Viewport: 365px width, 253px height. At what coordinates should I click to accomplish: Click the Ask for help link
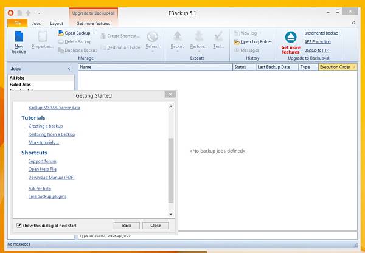(40, 189)
